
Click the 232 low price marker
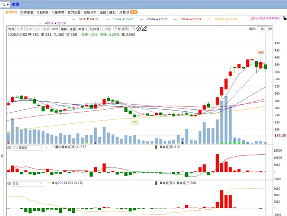coord(135,122)
